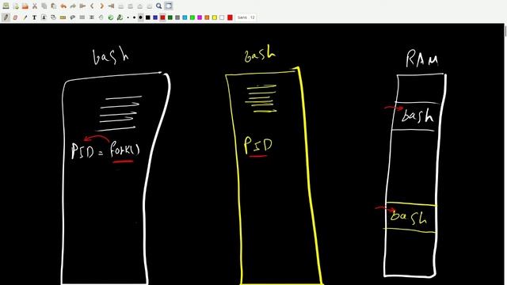Switch to the default pen
Screen dimensions: 507x285
click(x=120, y=17)
